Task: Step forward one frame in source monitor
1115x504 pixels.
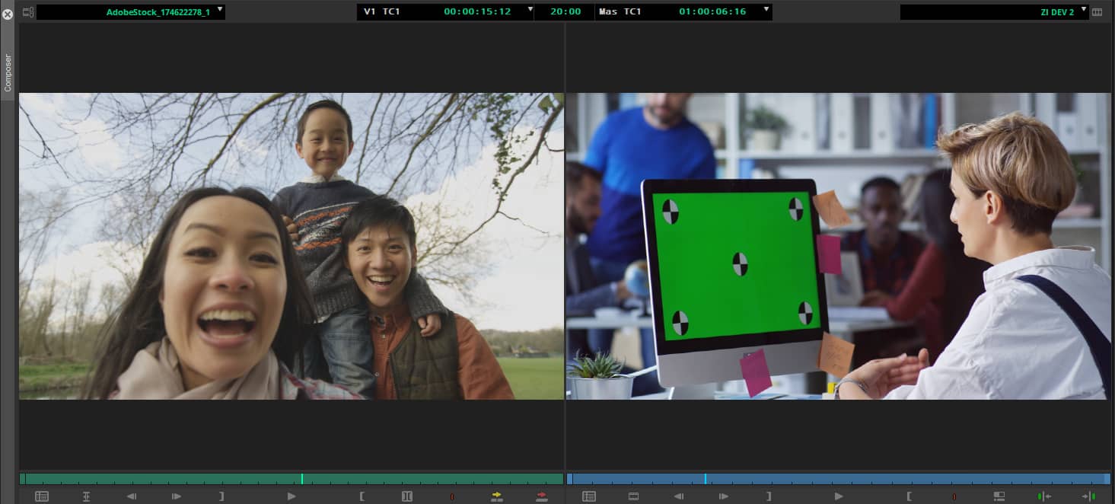Action: (177, 496)
